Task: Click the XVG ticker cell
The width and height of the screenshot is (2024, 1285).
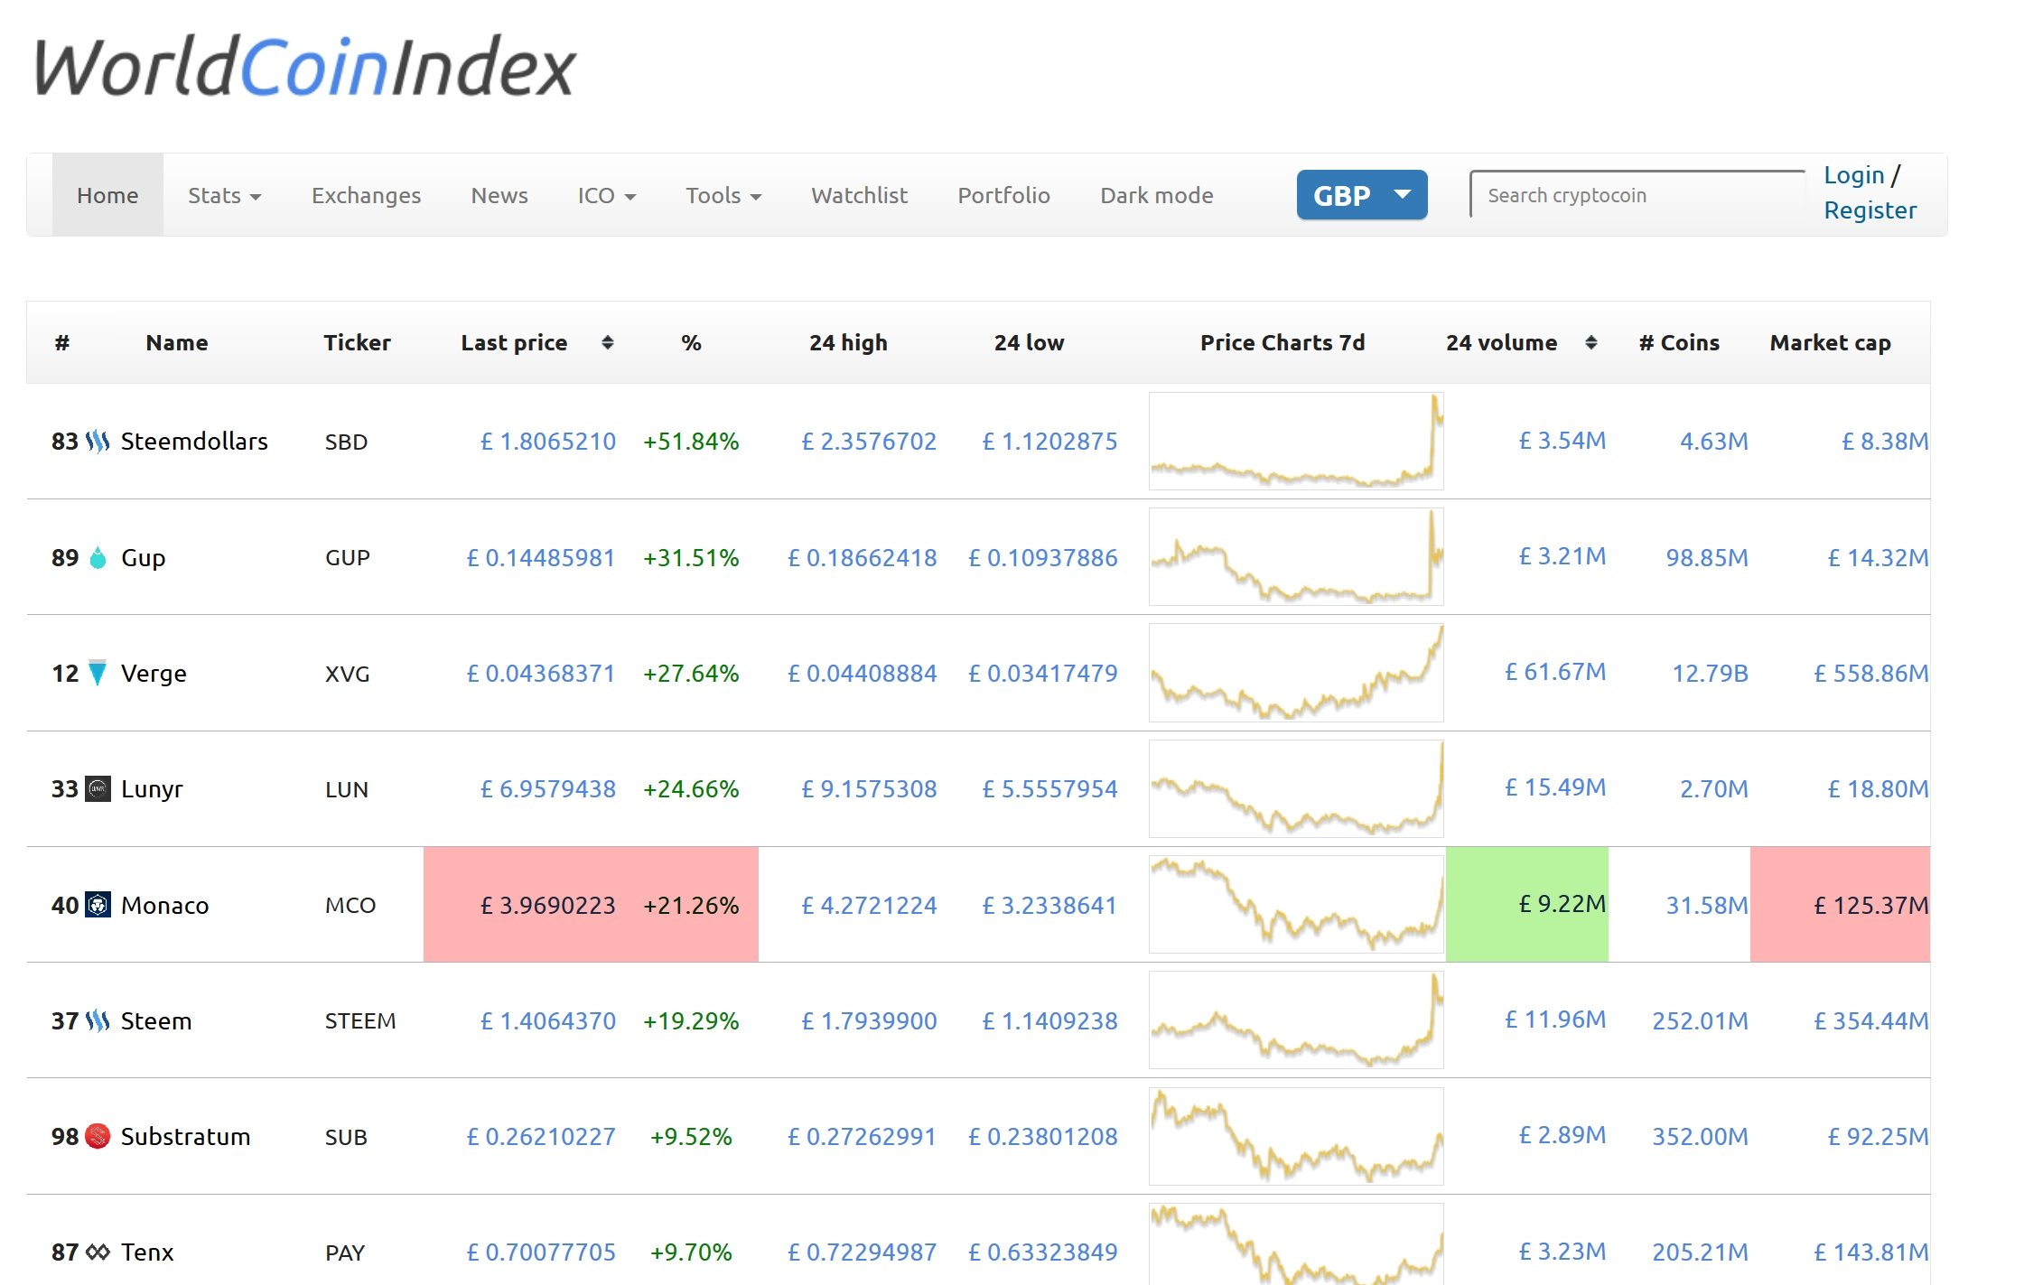Action: pos(348,675)
